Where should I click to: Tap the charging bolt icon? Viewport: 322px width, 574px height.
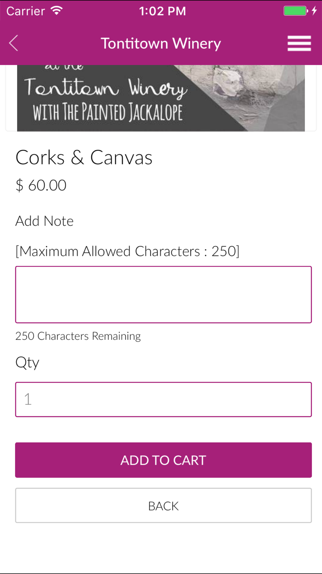(x=315, y=11)
